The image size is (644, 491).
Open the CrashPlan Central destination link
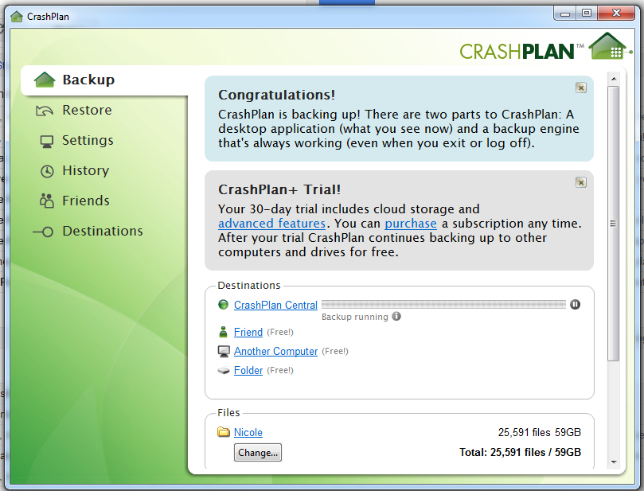(x=275, y=305)
